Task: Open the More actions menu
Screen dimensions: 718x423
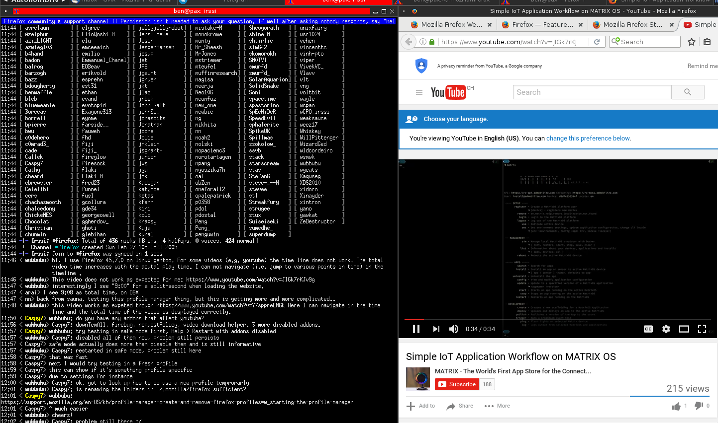Action: coord(497,406)
